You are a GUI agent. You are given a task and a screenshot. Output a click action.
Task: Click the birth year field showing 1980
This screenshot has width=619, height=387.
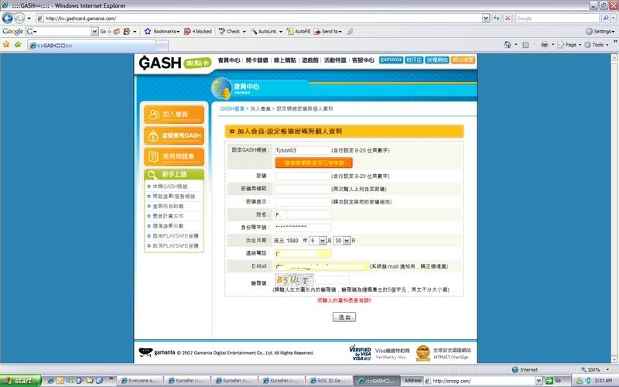pyautogui.click(x=293, y=241)
